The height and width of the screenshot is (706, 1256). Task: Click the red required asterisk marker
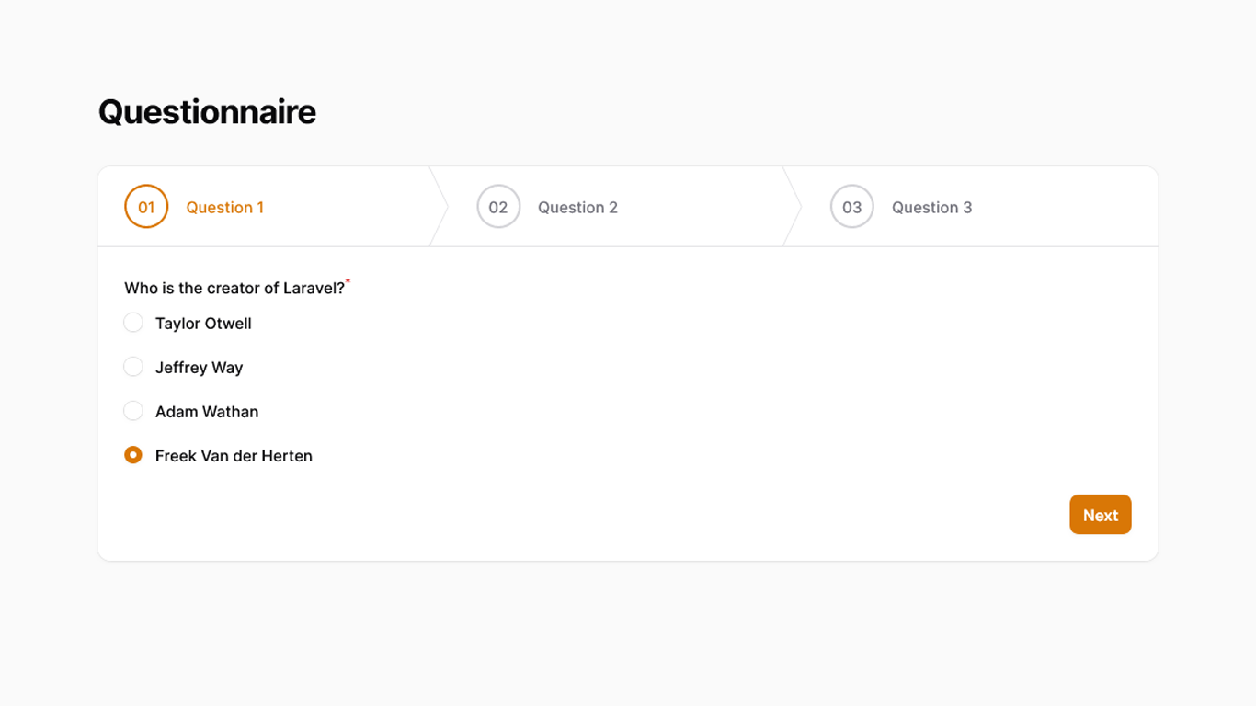pyautogui.click(x=348, y=281)
